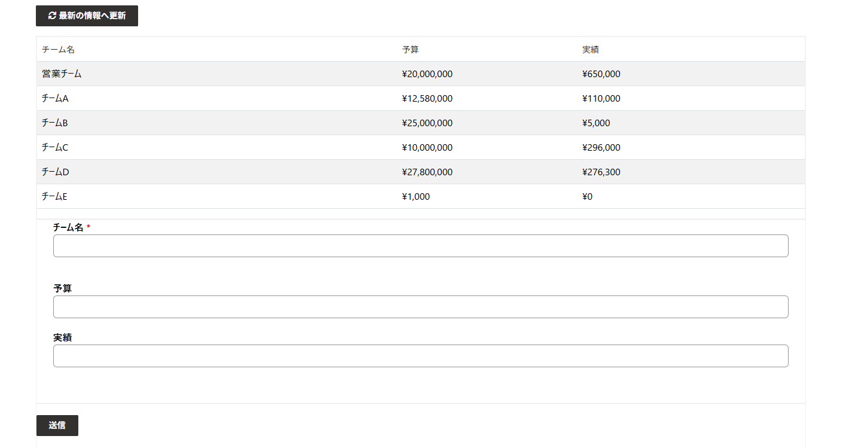Click the 予算 form label

(63, 288)
